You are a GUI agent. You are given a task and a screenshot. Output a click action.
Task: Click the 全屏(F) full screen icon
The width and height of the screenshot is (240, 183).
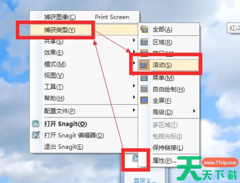144,100
